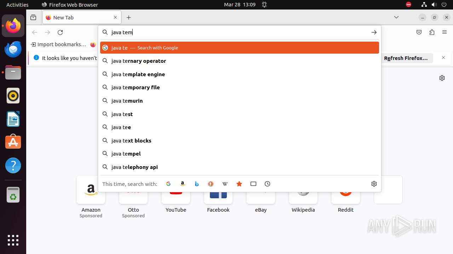Viewport: 453px width, 254px height.
Task: Save to Pocket icon in toolbar
Action: pos(419,32)
